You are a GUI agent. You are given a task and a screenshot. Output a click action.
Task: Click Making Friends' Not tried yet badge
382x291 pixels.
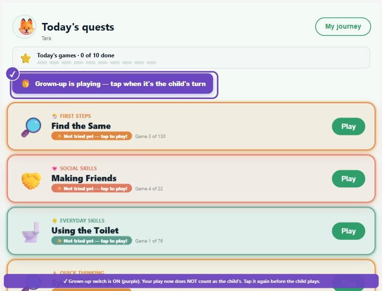[92, 188]
